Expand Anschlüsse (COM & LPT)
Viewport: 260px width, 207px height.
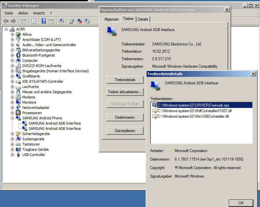click(12, 40)
